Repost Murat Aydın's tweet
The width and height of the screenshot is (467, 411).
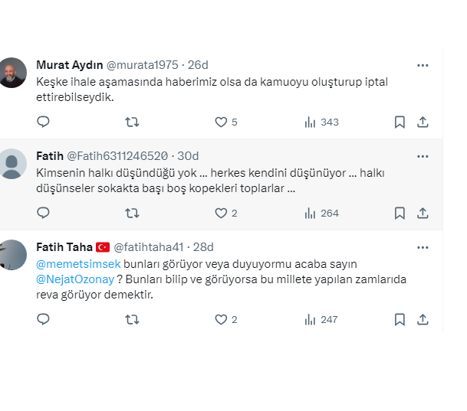[x=132, y=122]
